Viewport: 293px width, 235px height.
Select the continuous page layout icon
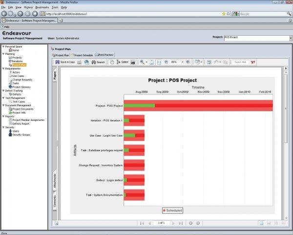click(269, 223)
